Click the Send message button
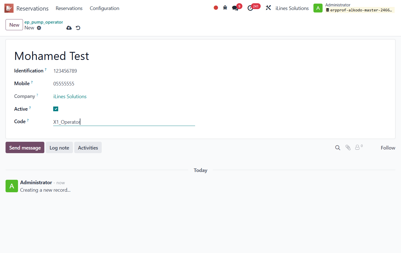Viewport: 401px width, 253px height. (x=25, y=148)
